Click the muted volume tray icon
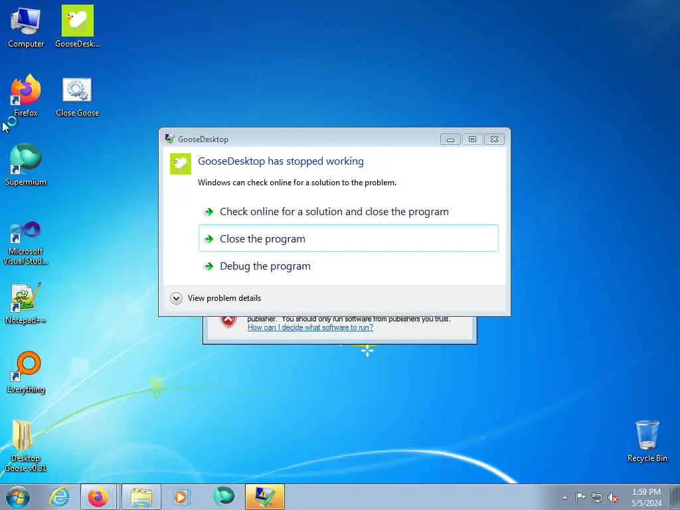The image size is (680, 510). click(x=613, y=497)
